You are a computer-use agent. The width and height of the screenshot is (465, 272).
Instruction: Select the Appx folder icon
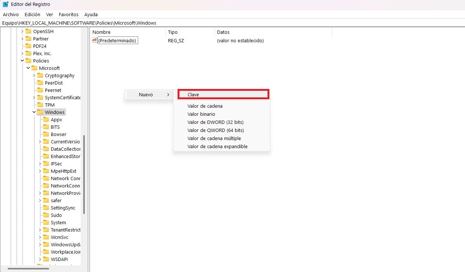click(46, 119)
